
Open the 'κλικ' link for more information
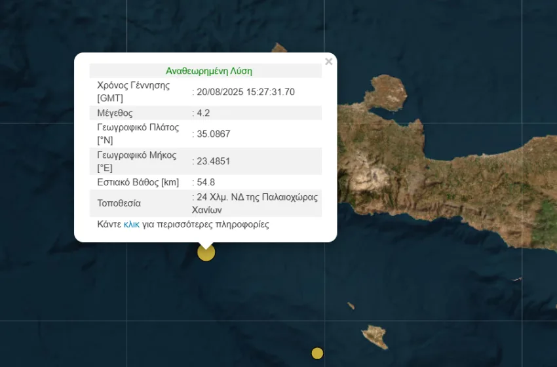[131, 224]
